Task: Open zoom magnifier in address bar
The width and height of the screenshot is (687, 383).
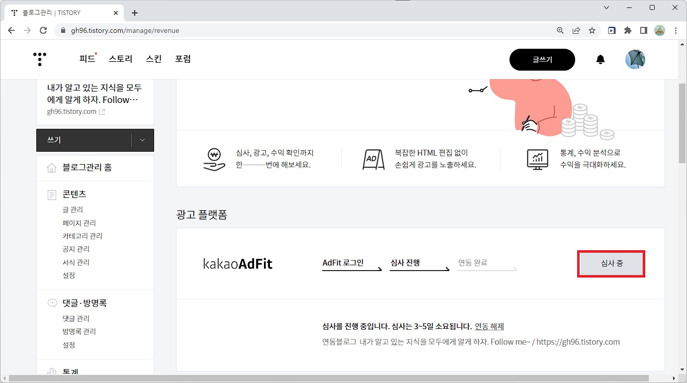Action: pos(560,30)
